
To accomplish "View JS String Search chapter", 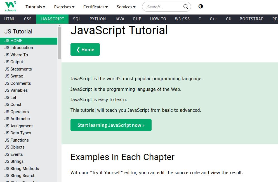I will [29, 176].
